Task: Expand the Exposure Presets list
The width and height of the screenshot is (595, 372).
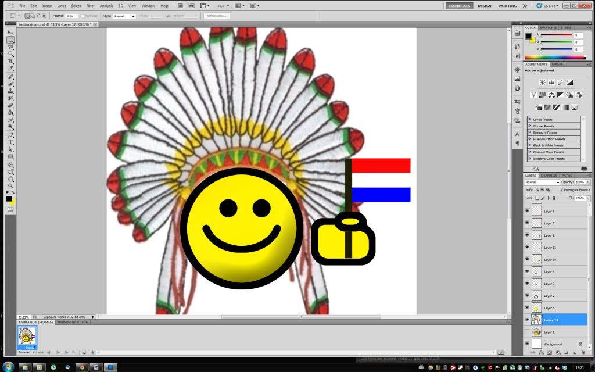Action: point(530,132)
